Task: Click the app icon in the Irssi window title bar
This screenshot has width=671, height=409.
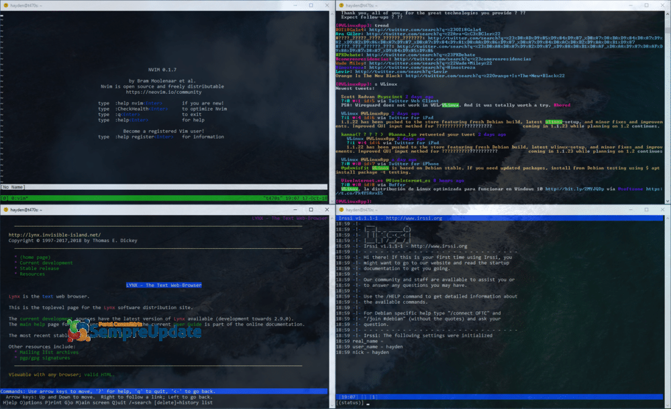Action: (341, 210)
